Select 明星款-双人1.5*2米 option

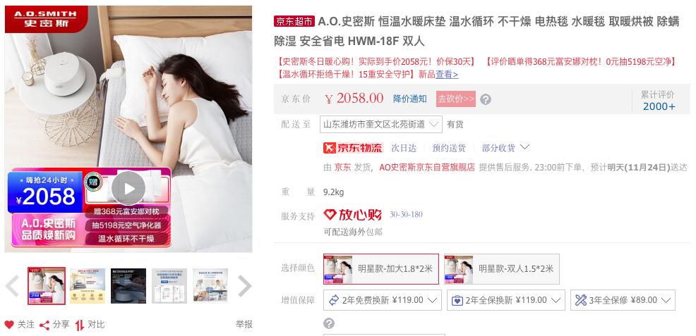[502, 268]
